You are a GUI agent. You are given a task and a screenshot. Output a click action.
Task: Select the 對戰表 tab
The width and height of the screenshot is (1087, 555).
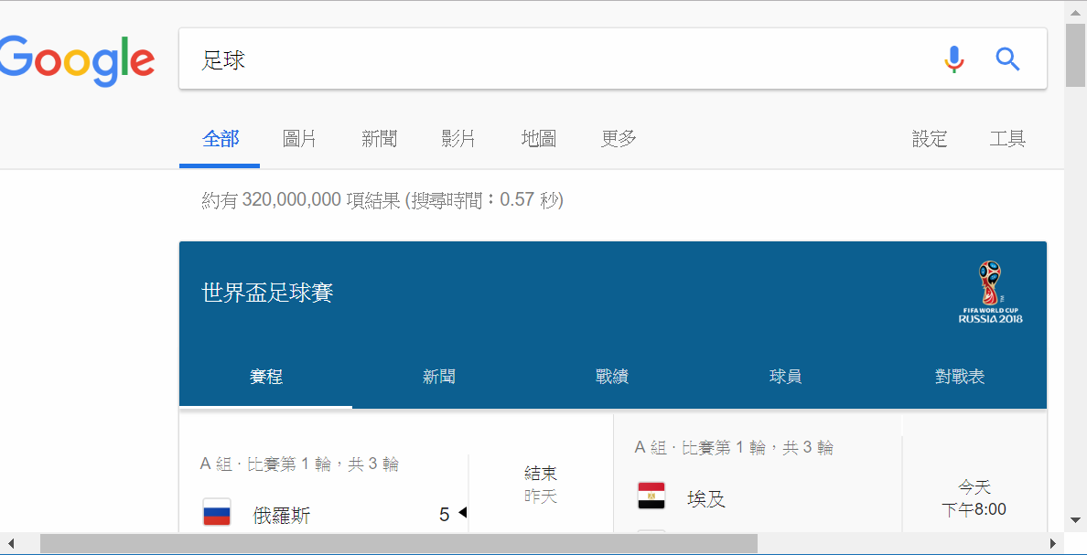[960, 377]
